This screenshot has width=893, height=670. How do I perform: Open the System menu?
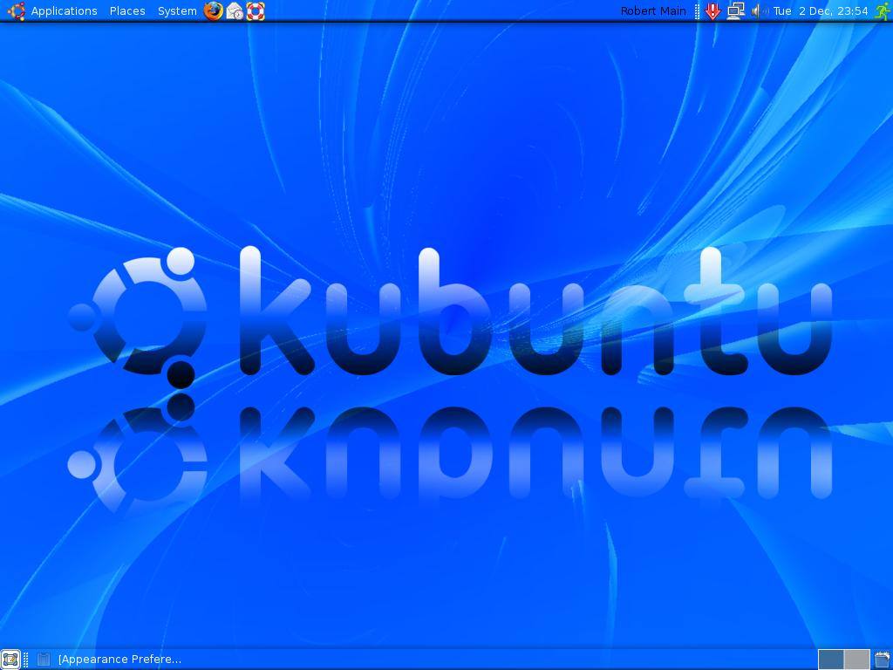point(176,10)
